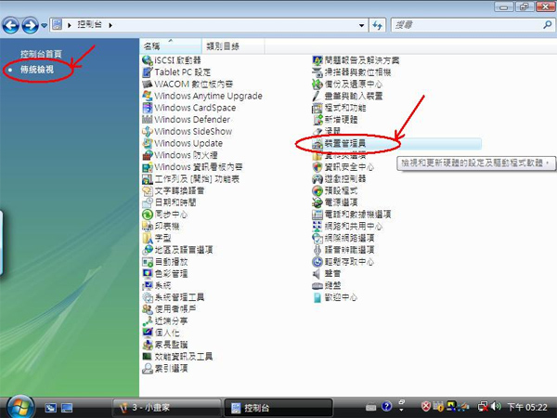Open 新增硬體
Viewport: 557px width, 418px height.
click(x=335, y=120)
